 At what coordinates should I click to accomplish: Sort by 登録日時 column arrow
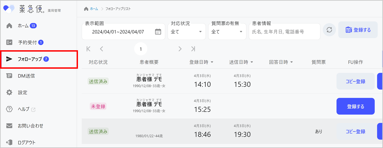coord(212,62)
